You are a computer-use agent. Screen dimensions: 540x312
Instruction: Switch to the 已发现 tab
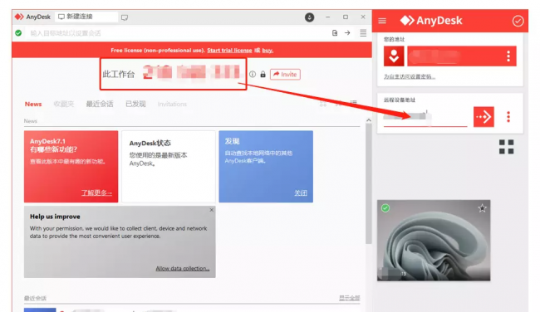[135, 104]
